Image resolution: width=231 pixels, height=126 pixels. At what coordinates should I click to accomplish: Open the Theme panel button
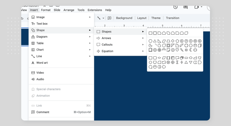pyautogui.click(x=156, y=18)
